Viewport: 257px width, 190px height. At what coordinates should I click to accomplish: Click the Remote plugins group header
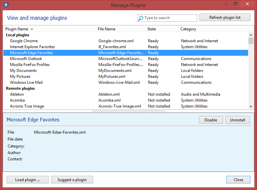click(20, 88)
